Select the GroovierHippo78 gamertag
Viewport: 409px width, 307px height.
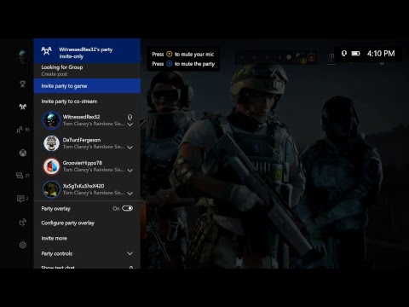click(83, 163)
